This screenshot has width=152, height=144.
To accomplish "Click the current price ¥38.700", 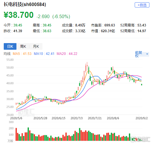I will 18,15.
